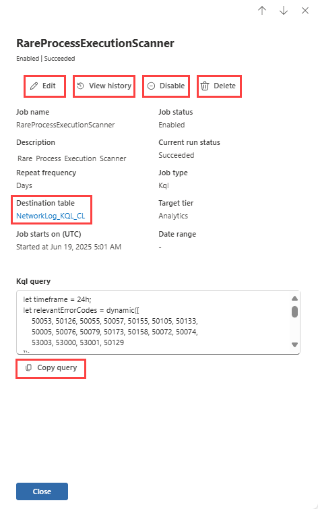This screenshot has height=509, width=318.
Task: Delete this job using Delete button
Action: click(x=219, y=86)
